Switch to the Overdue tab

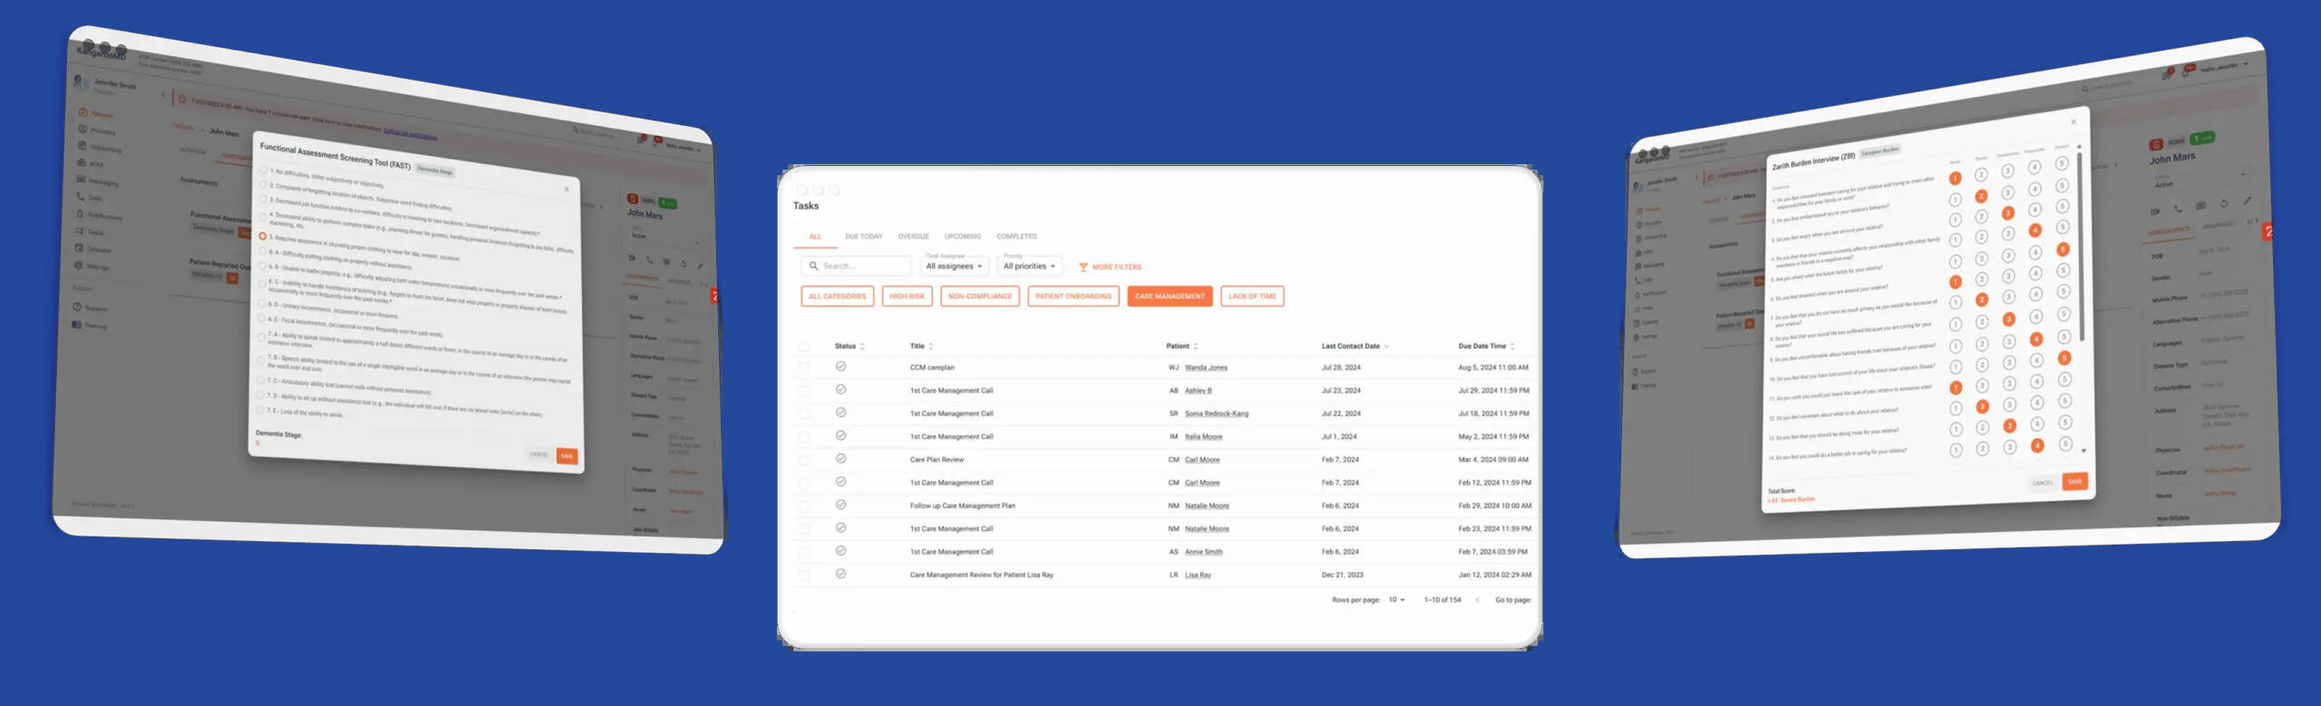pyautogui.click(x=913, y=237)
